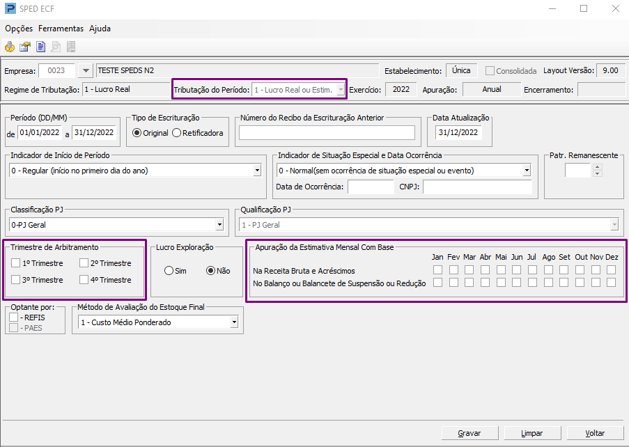Image resolution: width=629 pixels, height=447 pixels.
Task: Check Mai in the Balanço ou Balancete row
Action: 501,283
